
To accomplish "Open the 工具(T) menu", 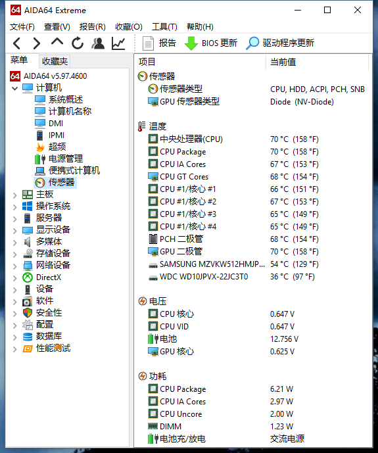I will pyautogui.click(x=164, y=27).
